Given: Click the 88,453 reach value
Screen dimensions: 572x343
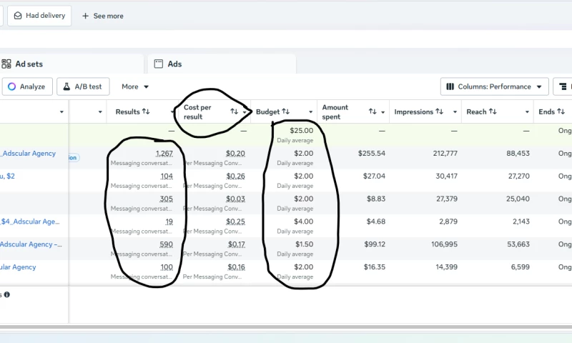Looking at the screenshot, I should pos(518,154).
